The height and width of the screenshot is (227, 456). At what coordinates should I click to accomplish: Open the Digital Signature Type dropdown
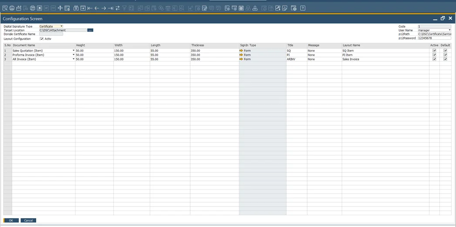61,27
